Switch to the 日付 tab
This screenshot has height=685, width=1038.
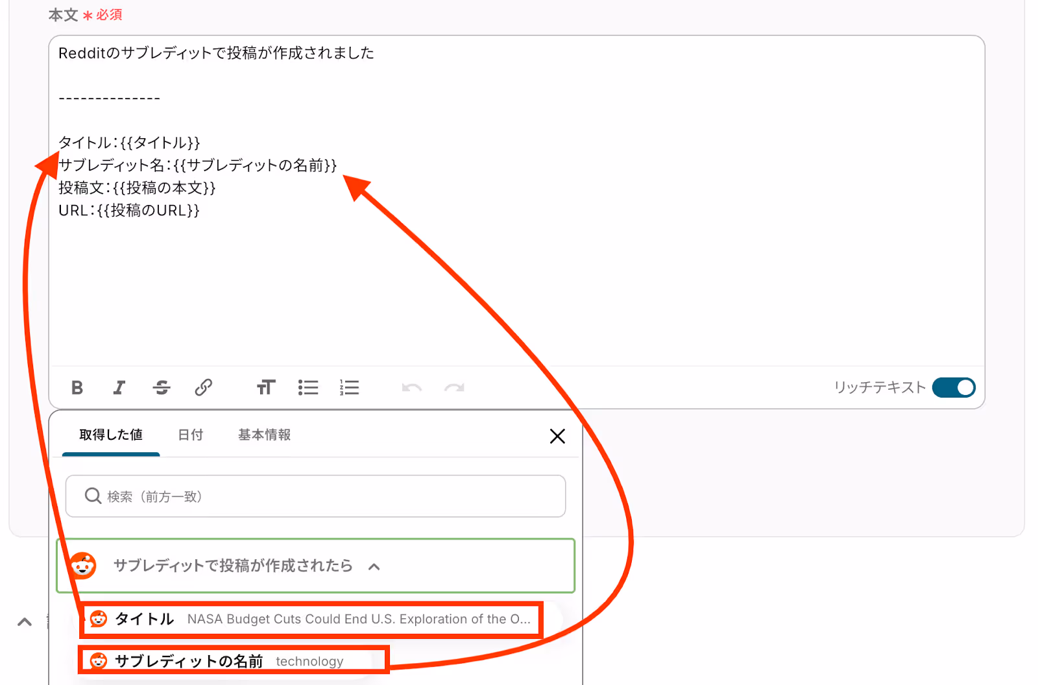(191, 435)
